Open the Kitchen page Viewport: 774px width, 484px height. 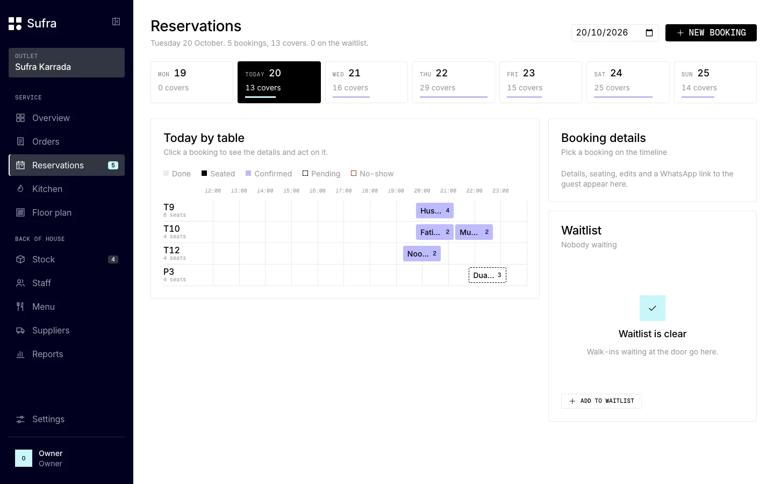click(x=67, y=189)
